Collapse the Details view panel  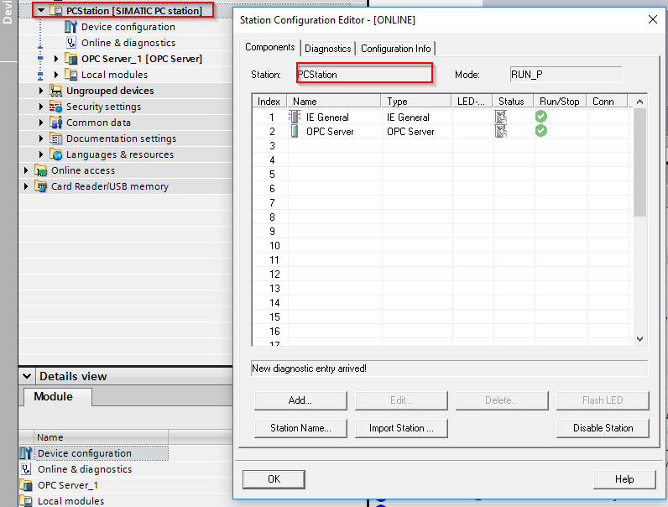coord(27,376)
